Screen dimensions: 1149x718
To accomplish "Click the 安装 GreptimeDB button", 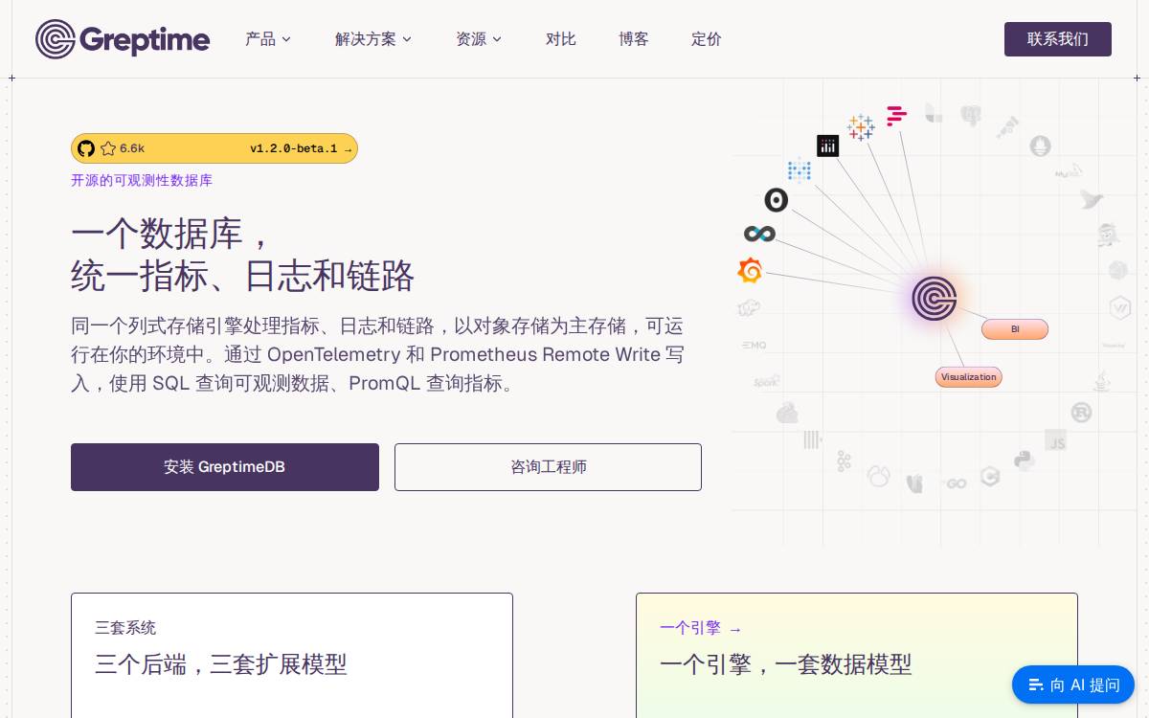I will pos(225,467).
